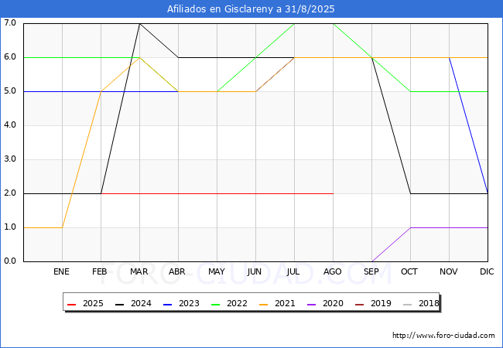Image resolution: width=503 pixels, height=348 pixels.
Task: Click the 0.0 y-axis value label
Action: [10, 261]
